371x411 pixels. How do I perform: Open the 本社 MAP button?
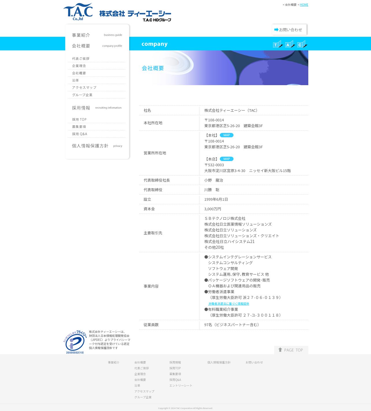tap(227, 135)
